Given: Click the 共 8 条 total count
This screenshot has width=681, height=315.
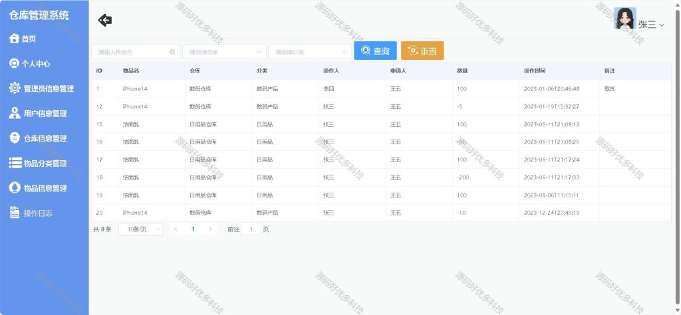Looking at the screenshot, I should pos(102,229).
